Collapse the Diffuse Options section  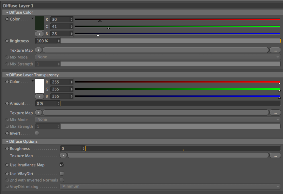(7, 142)
